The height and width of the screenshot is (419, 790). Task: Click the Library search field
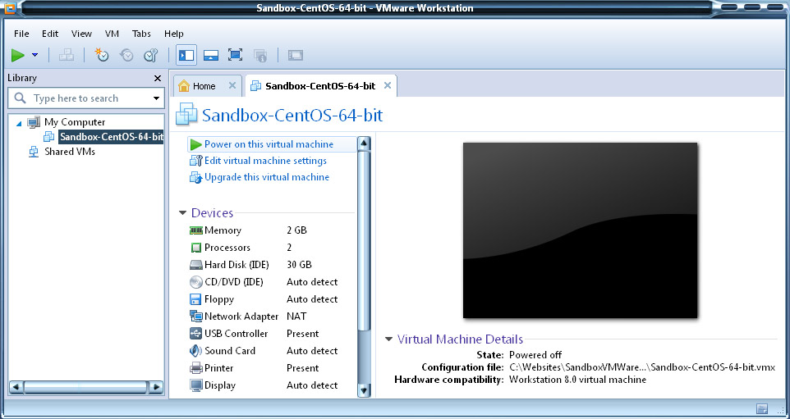point(86,98)
